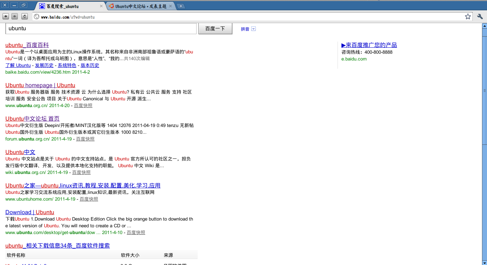Open a new tab with the plus button
Screen dimensions: 487x265
(181, 6)
